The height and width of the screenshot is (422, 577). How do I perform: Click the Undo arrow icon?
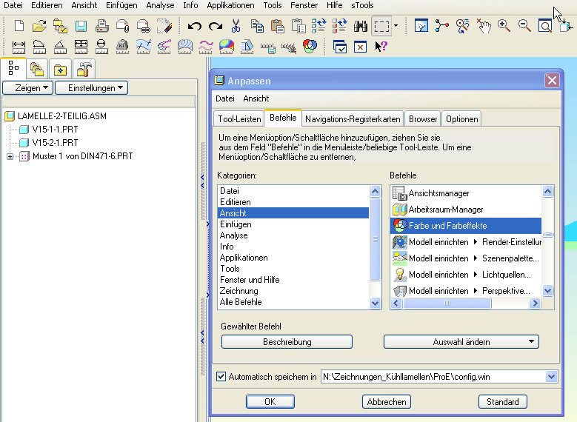pyautogui.click(x=195, y=26)
